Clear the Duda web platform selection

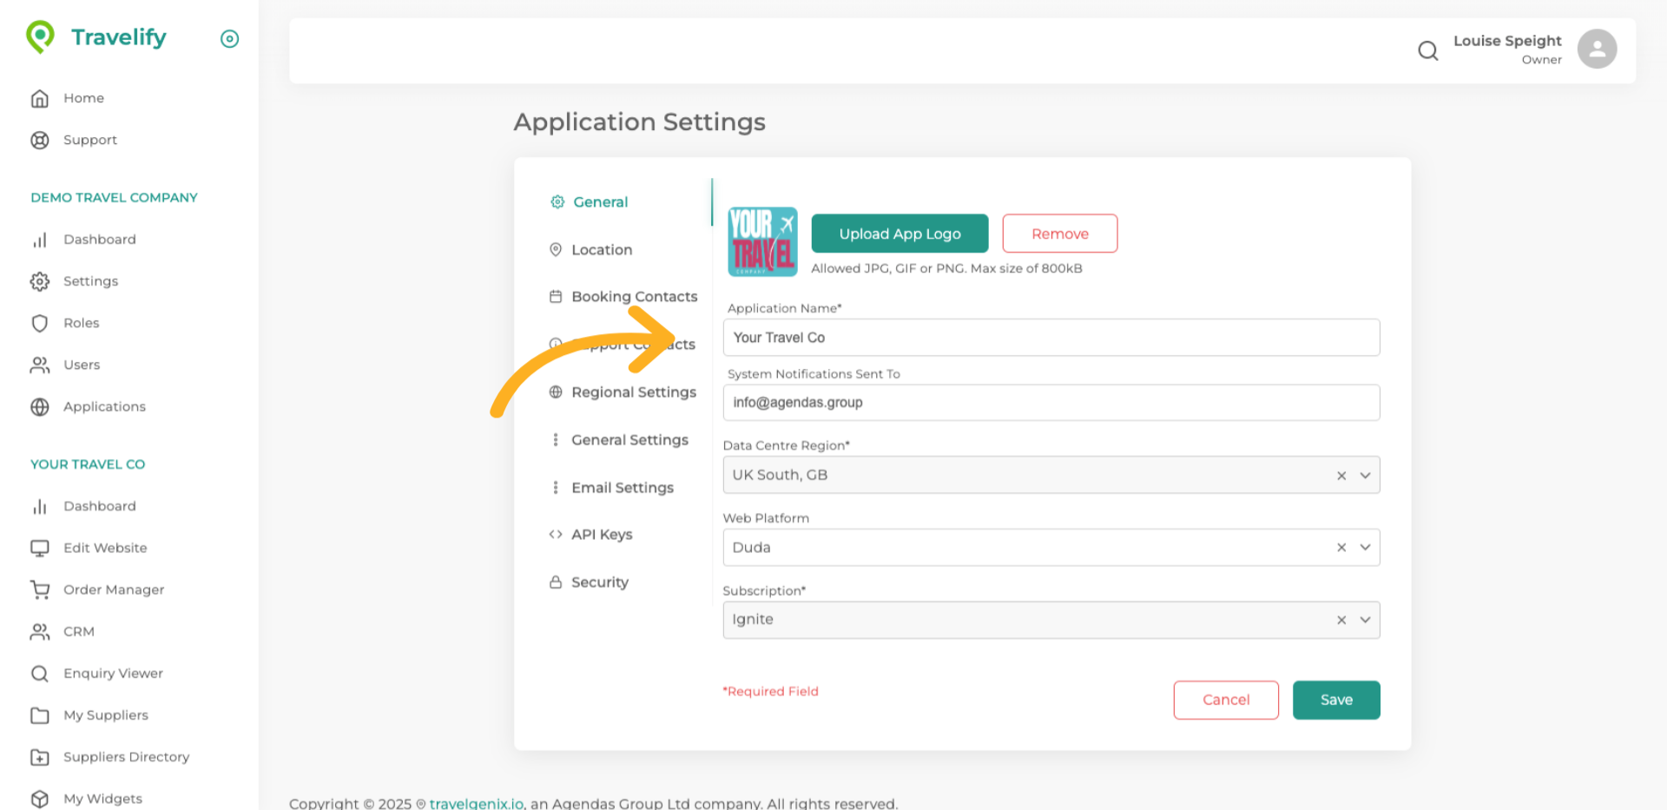click(1341, 548)
